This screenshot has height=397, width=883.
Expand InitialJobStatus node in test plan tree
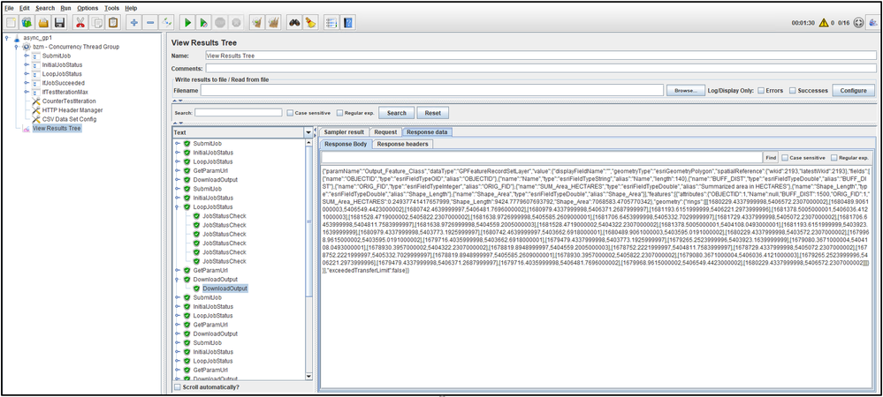(27, 64)
